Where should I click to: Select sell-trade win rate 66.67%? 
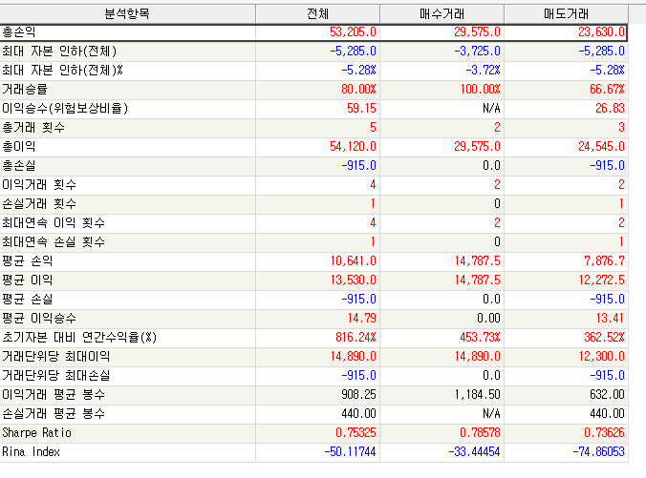pos(607,90)
